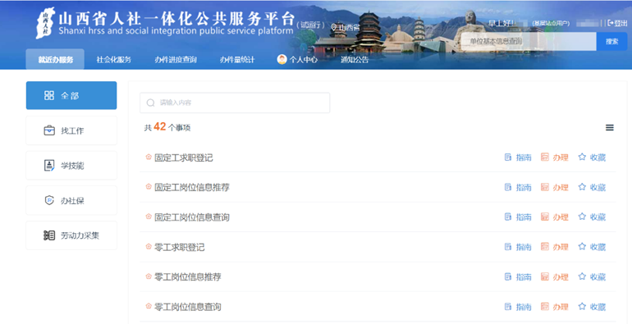Select the 全部 category

pyautogui.click(x=71, y=95)
